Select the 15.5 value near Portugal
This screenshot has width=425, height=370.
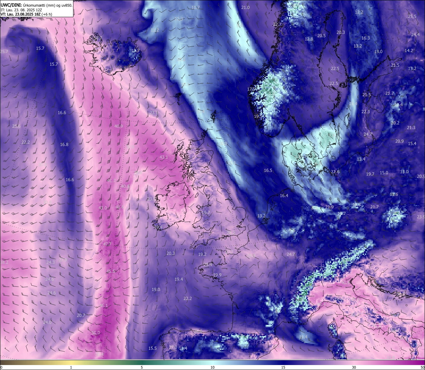tap(152, 348)
